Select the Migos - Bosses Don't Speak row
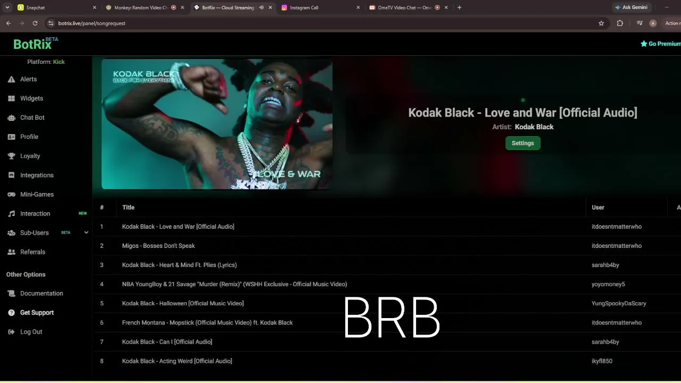This screenshot has width=681, height=383. tap(386, 246)
